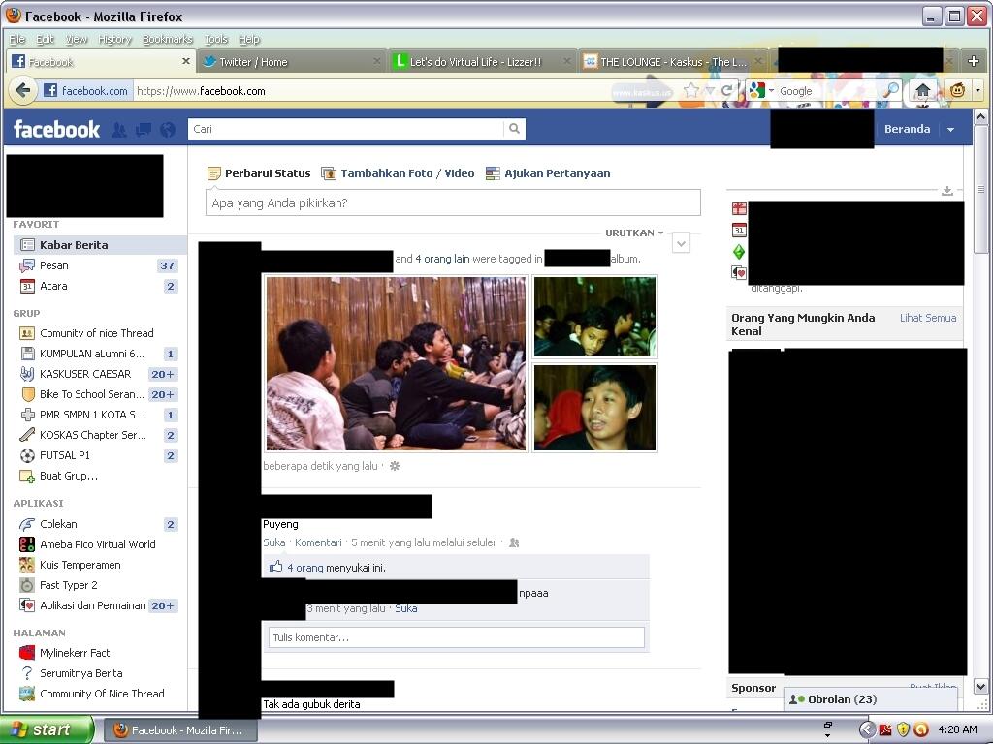Click the monkey face toolbar icon

click(957, 90)
